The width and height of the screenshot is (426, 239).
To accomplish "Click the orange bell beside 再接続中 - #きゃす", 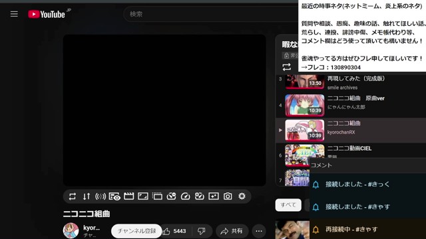I will pos(316,230).
